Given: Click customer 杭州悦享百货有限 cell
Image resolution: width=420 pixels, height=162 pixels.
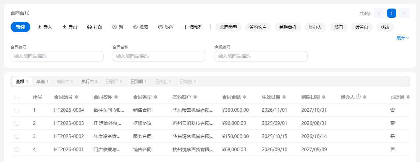Looking at the screenshot, I should (193, 150).
